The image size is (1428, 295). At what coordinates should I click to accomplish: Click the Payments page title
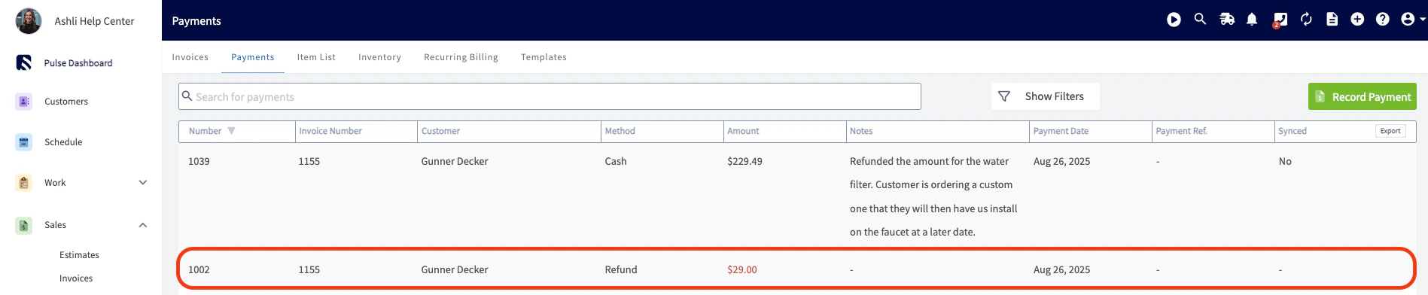click(196, 20)
